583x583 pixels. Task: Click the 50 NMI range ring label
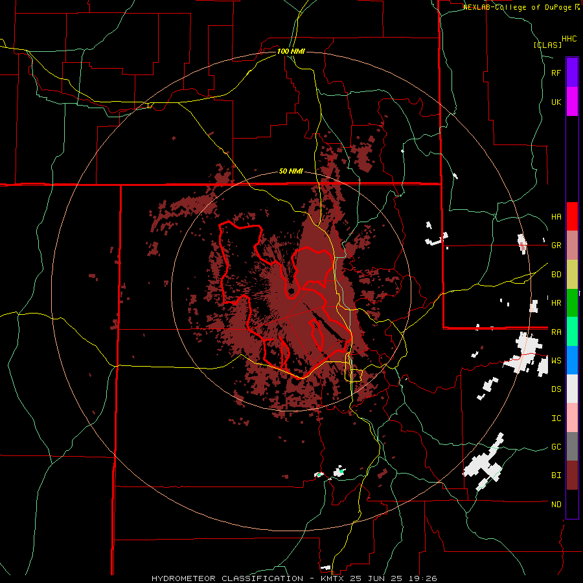[291, 172]
